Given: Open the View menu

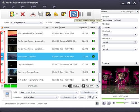Looking at the screenshot, I should [23, 6].
